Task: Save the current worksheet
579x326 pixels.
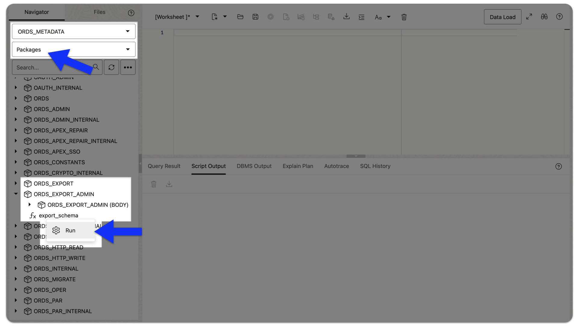Action: 255,17
